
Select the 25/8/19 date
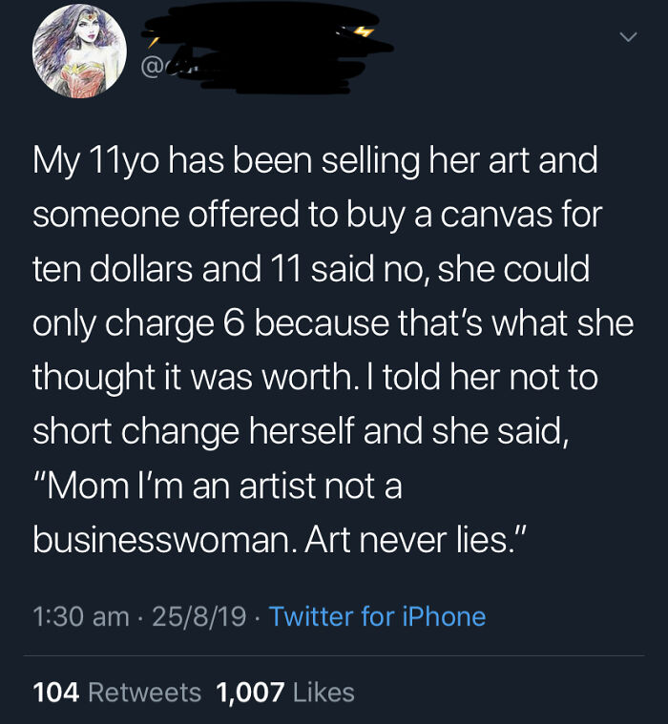point(198,616)
